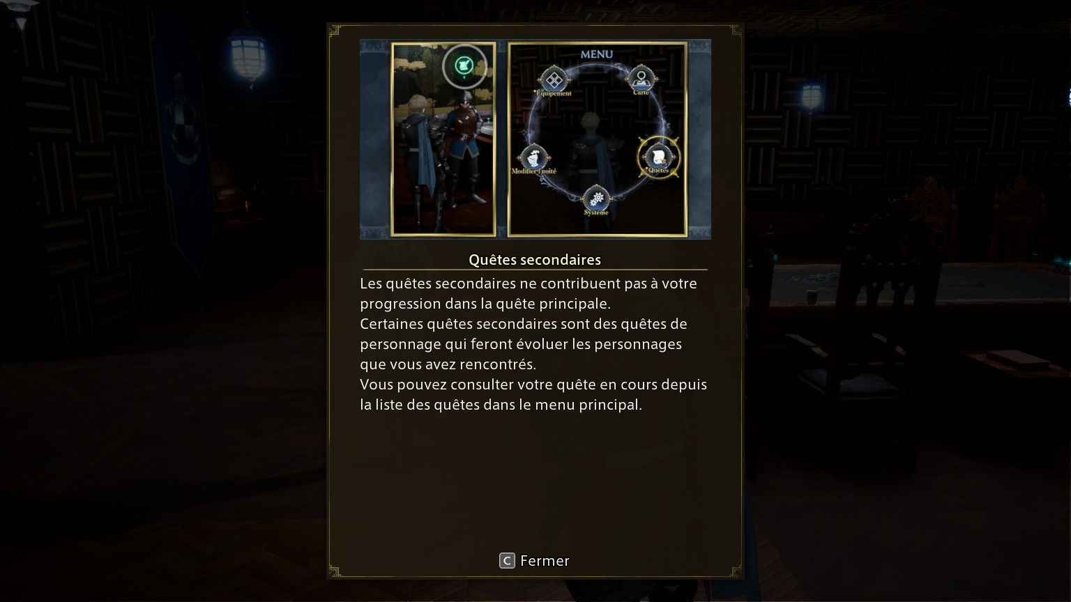This screenshot has height=602, width=1071.
Task: Click the C key prompt icon
Action: pyautogui.click(x=507, y=561)
